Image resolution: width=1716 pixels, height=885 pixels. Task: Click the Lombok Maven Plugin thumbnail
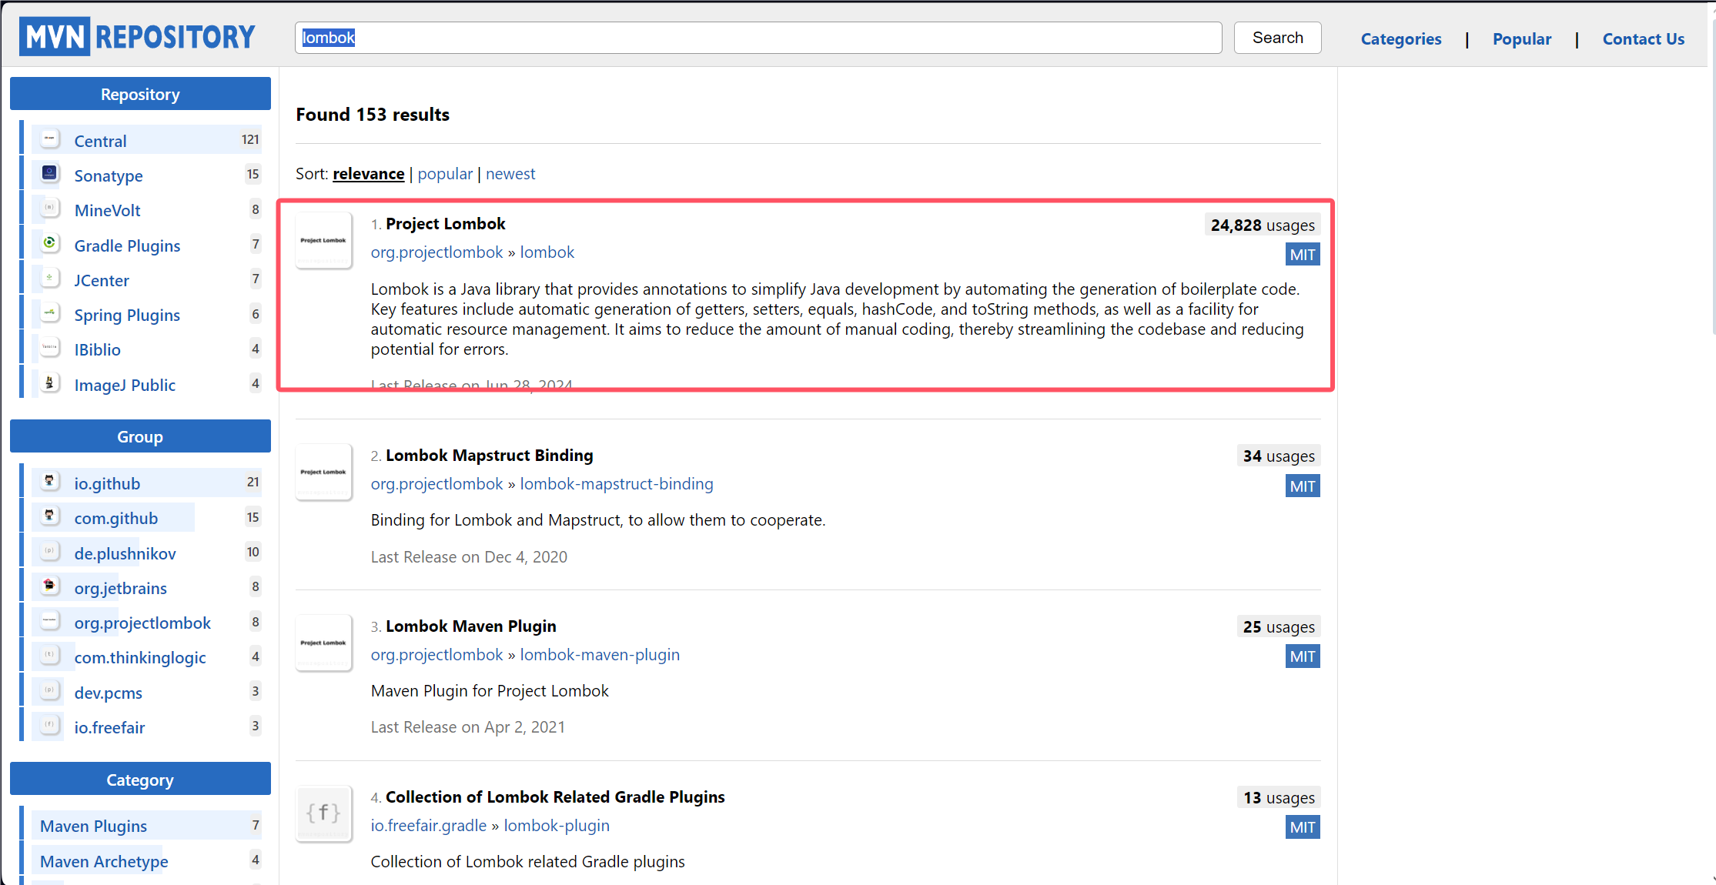point(323,643)
